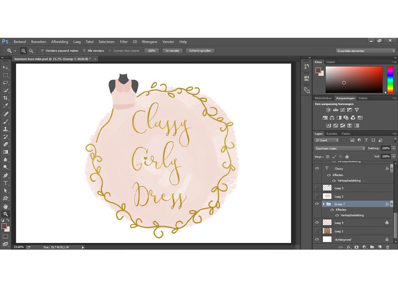Click the hue spectrum strip
The height and width of the screenshot is (299, 398).
[390, 80]
